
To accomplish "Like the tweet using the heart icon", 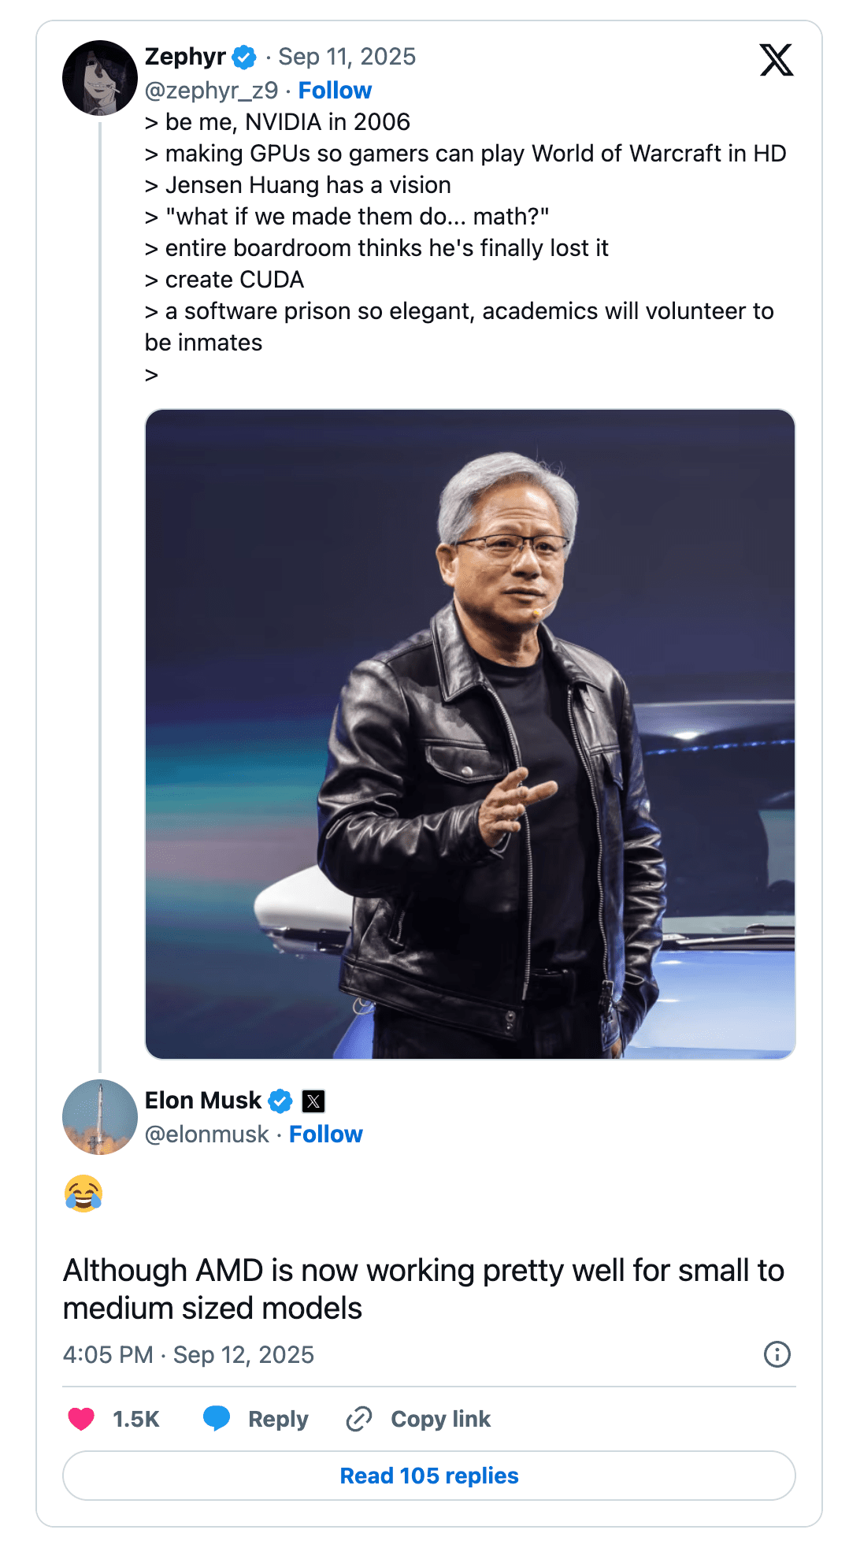I will (81, 1419).
